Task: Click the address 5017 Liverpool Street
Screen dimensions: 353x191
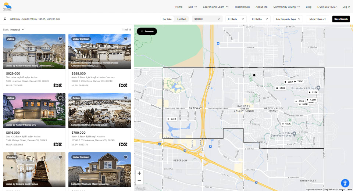Action: [x=27, y=81]
